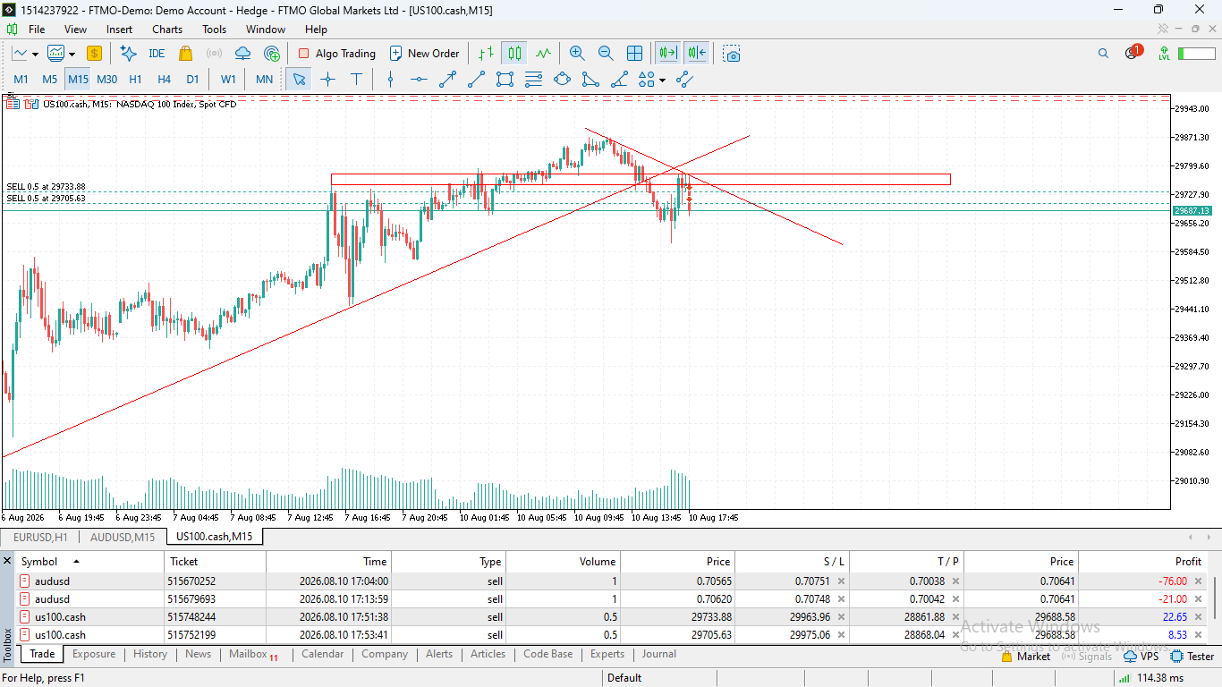Select the triangle drawing tool
This screenshot has height=687, width=1222.
(x=590, y=80)
